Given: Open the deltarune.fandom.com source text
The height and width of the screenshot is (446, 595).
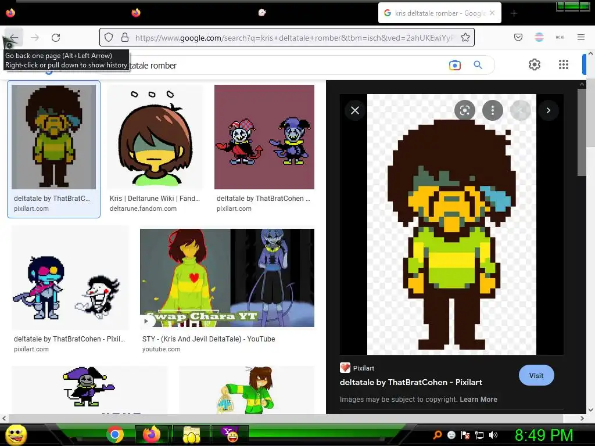Looking at the screenshot, I should click(143, 208).
